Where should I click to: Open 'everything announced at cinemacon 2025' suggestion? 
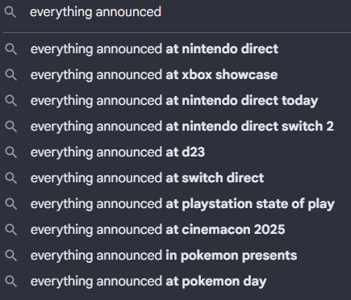[175, 230]
